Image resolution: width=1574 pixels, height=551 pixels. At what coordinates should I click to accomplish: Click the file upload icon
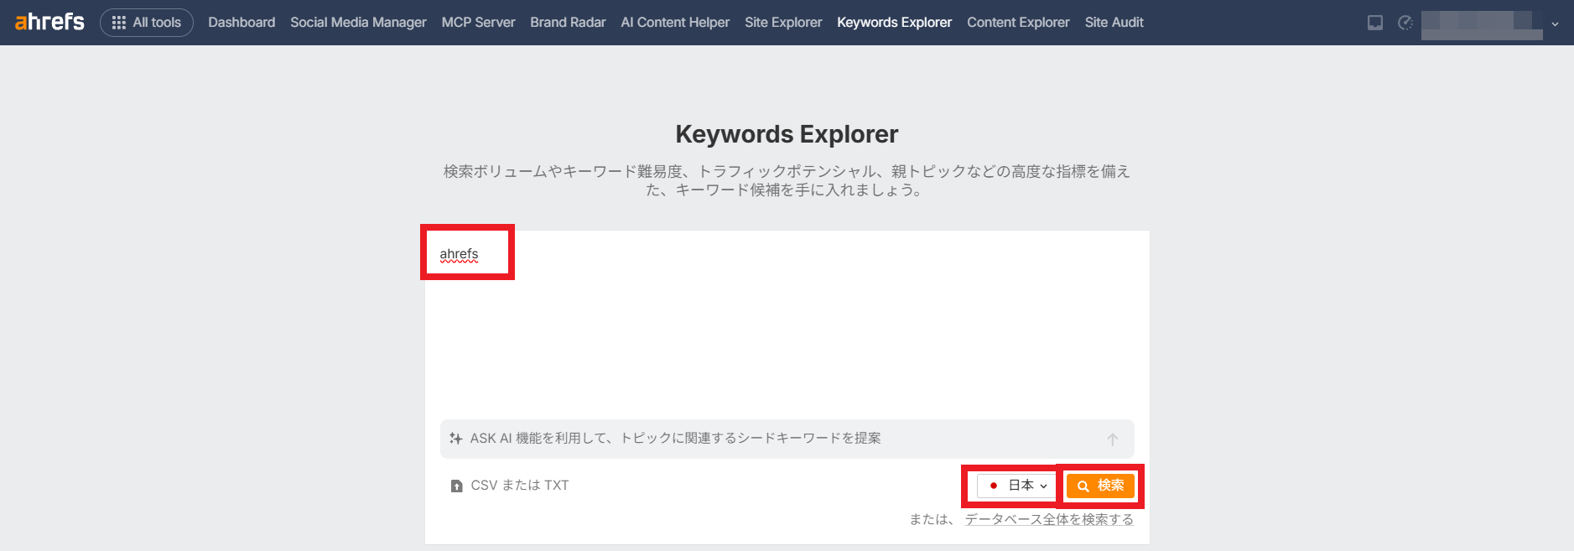point(457,486)
